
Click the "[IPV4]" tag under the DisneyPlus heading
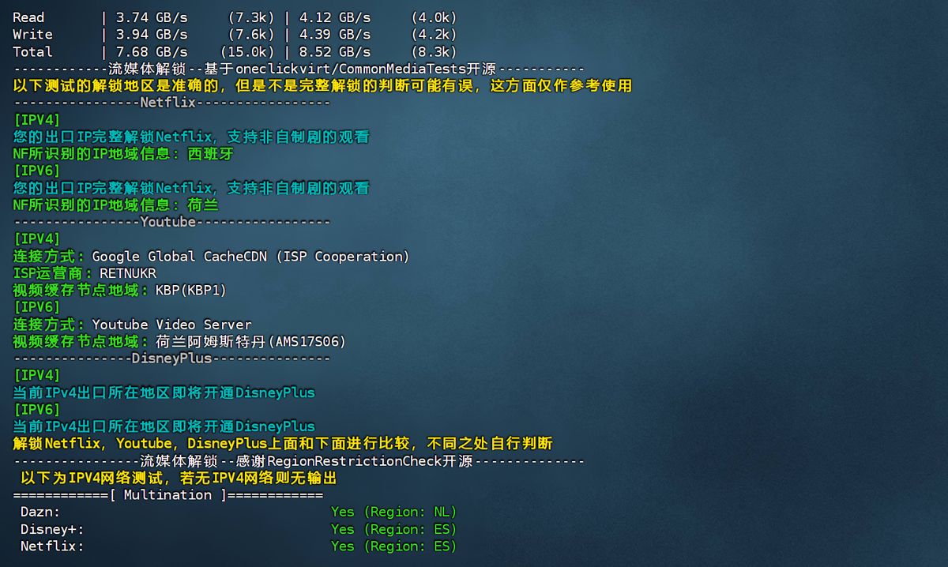point(36,376)
